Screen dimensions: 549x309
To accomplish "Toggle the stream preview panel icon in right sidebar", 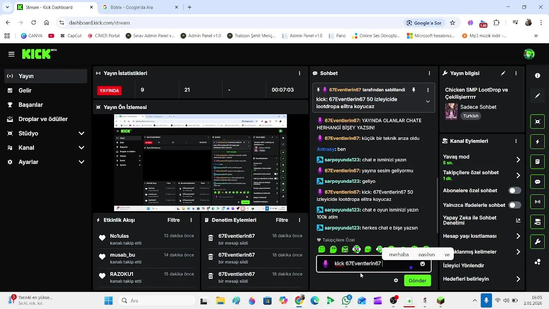I will pos(537,121).
